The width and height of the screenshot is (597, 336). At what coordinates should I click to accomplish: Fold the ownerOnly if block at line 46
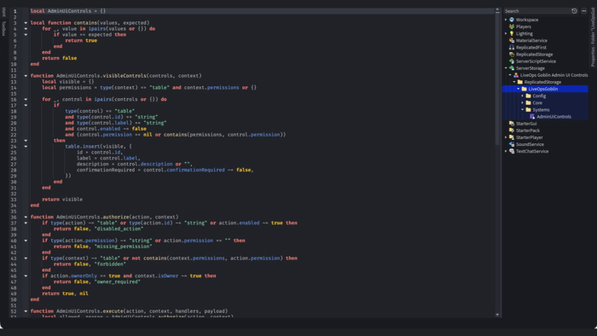26,275
